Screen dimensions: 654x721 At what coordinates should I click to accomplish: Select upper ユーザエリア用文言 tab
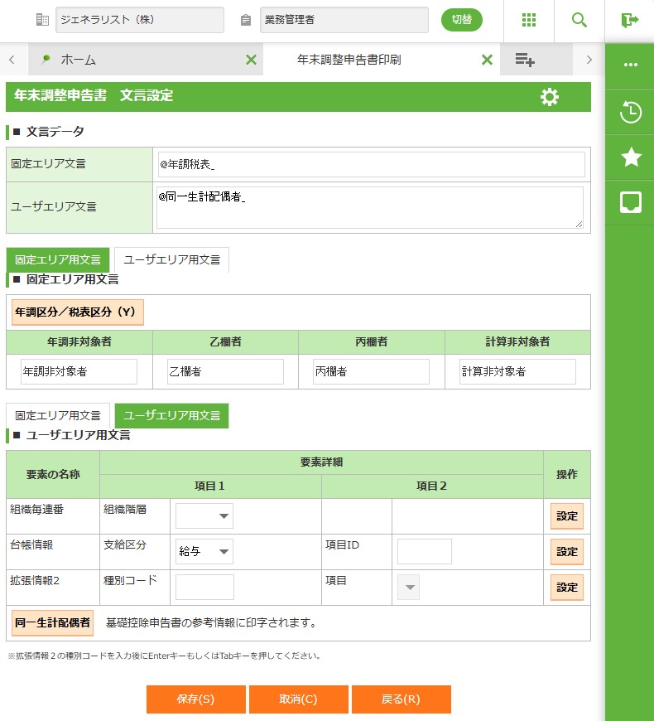(x=171, y=259)
